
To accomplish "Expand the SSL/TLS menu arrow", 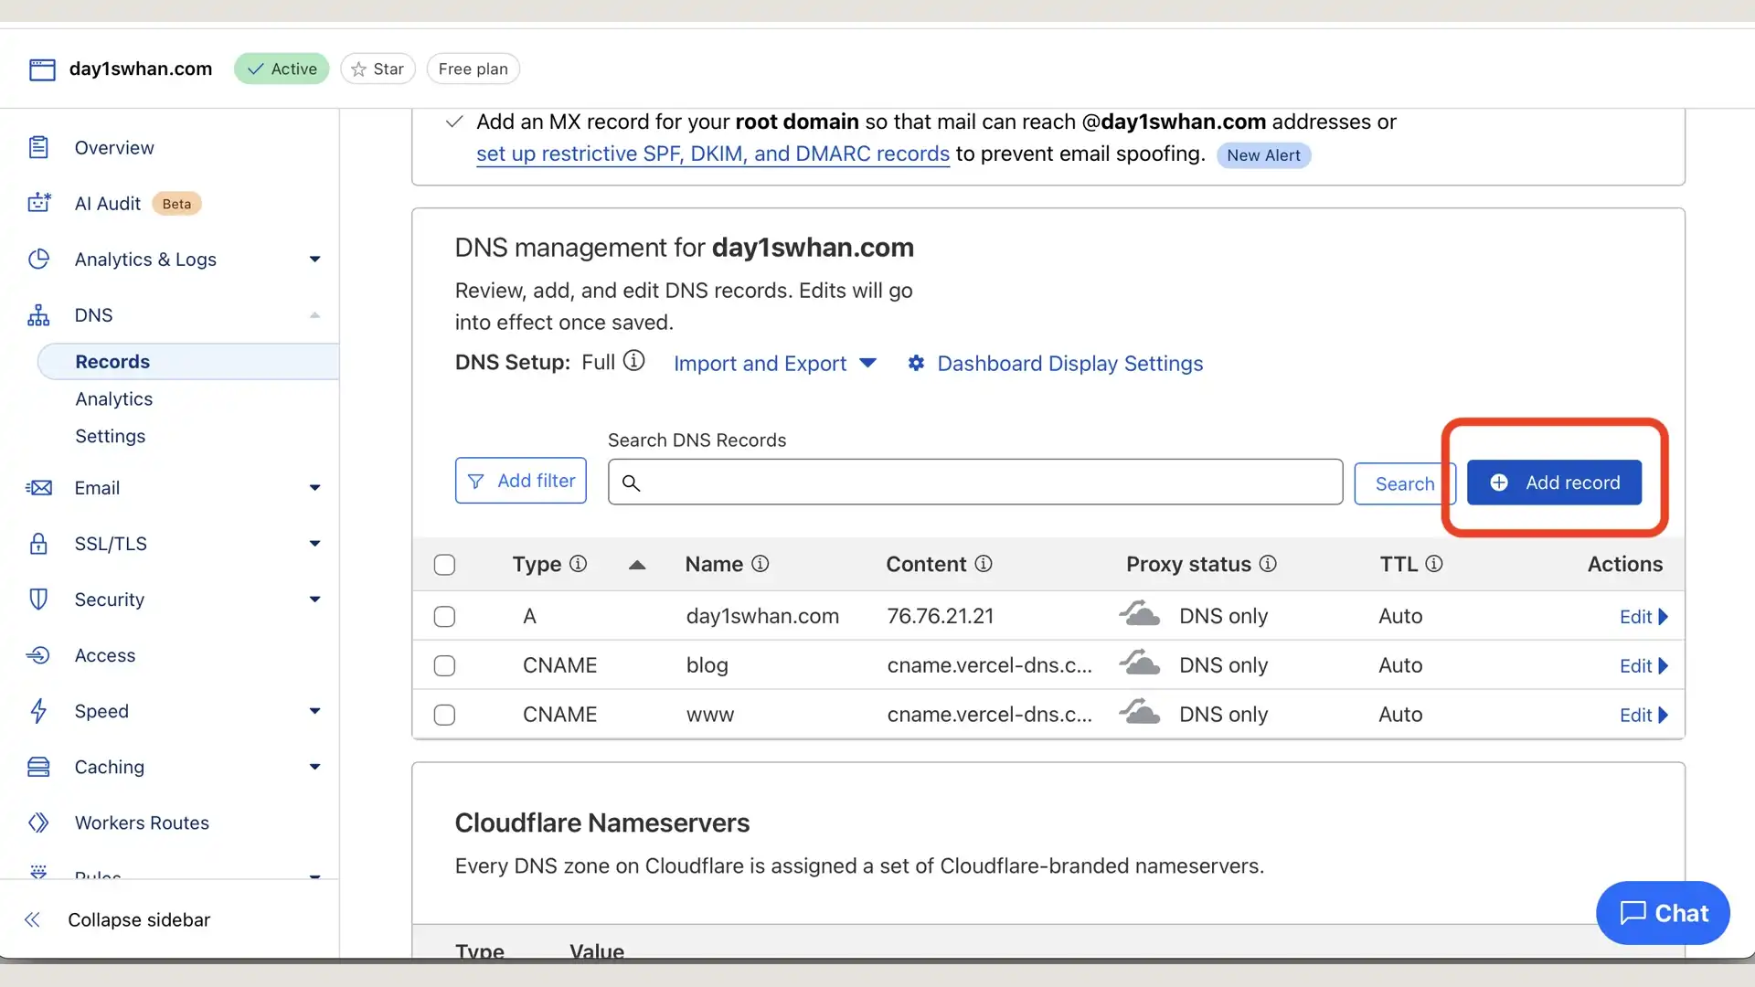I will point(314,544).
